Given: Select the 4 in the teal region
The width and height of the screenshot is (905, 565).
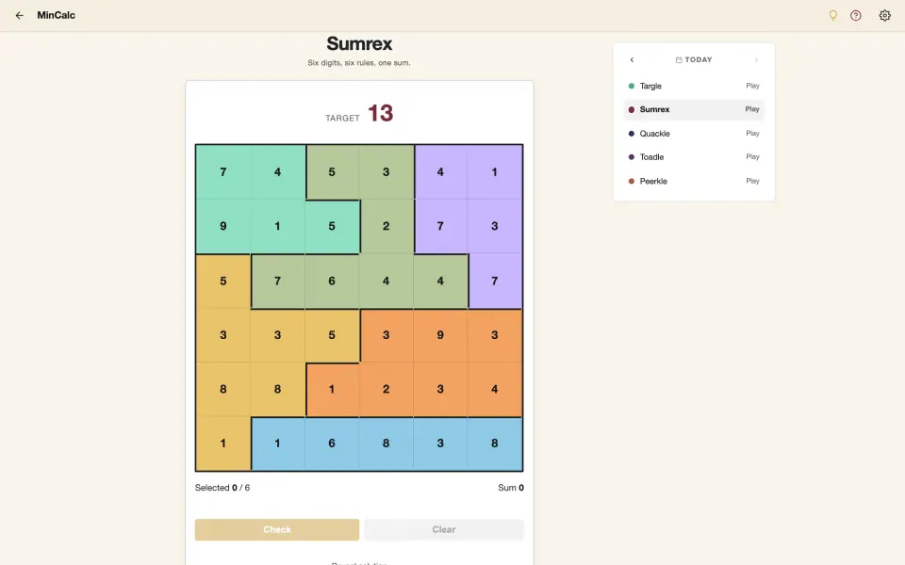Looking at the screenshot, I should click(x=277, y=172).
